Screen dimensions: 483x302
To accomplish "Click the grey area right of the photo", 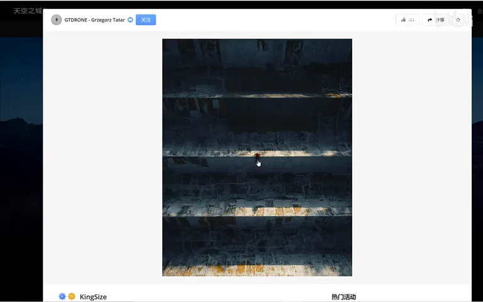I will click(x=411, y=157).
